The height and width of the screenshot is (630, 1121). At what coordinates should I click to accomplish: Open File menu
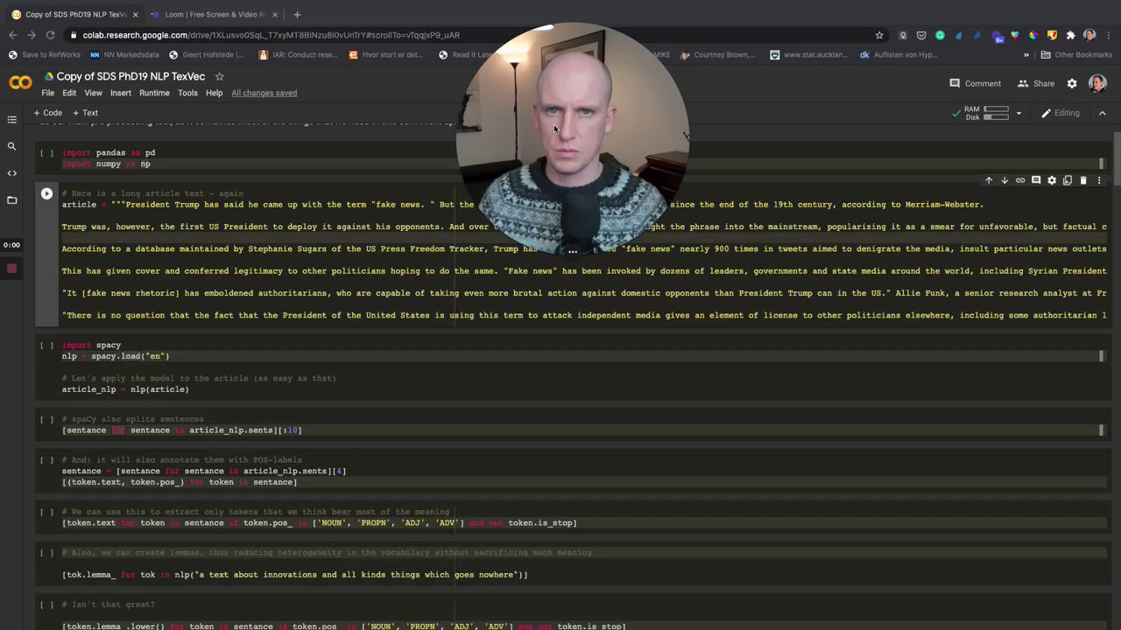pos(48,93)
